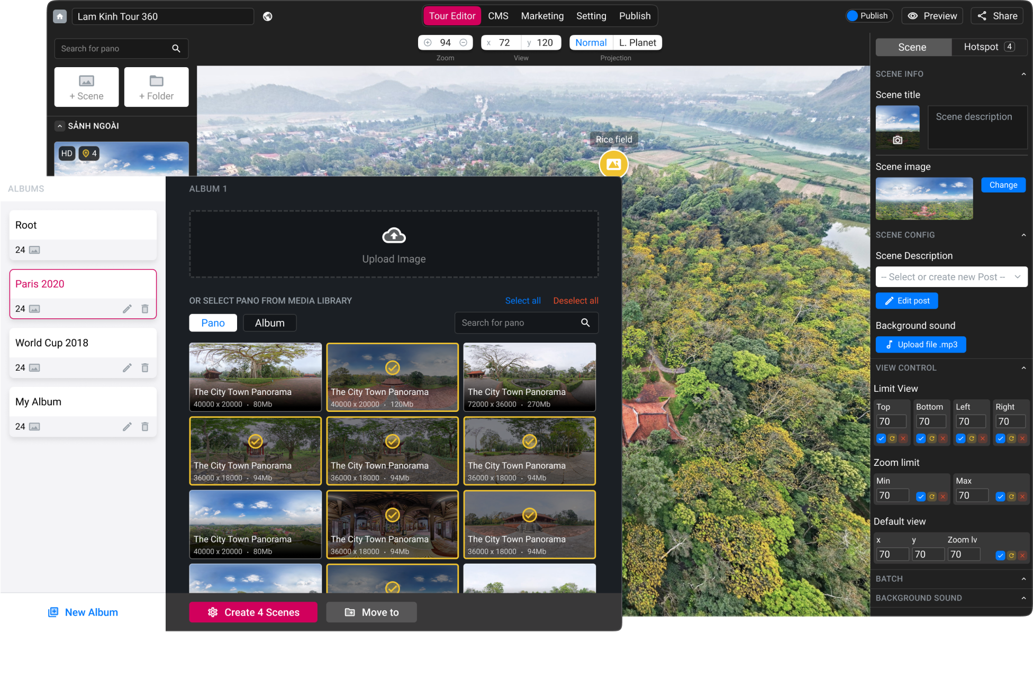
Task: Click the globe icon next to title
Action: click(268, 16)
